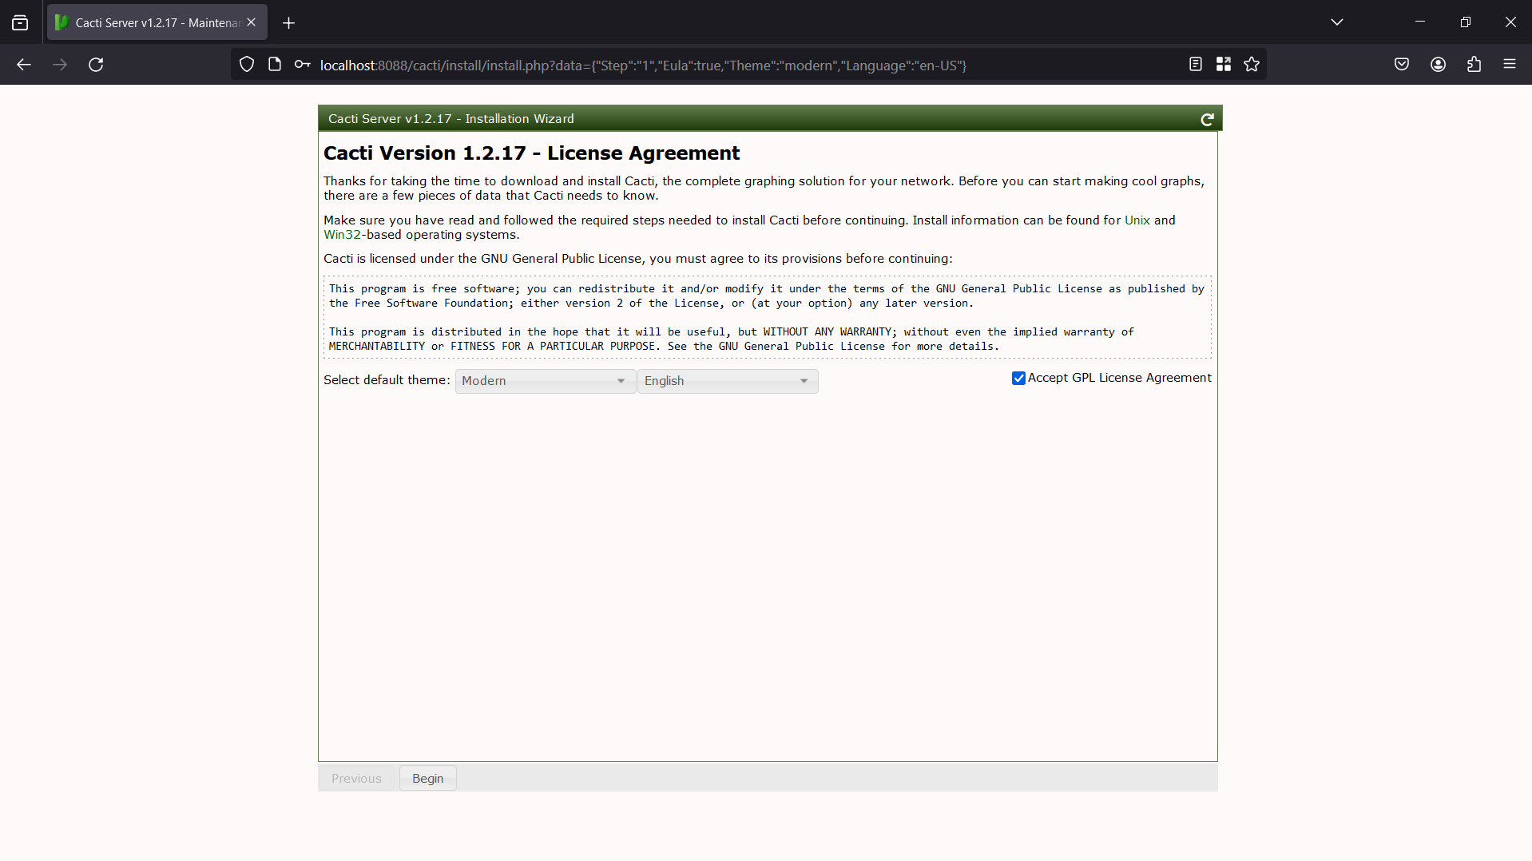1532x861 pixels.
Task: Open the Unix install information link
Action: (x=1137, y=220)
